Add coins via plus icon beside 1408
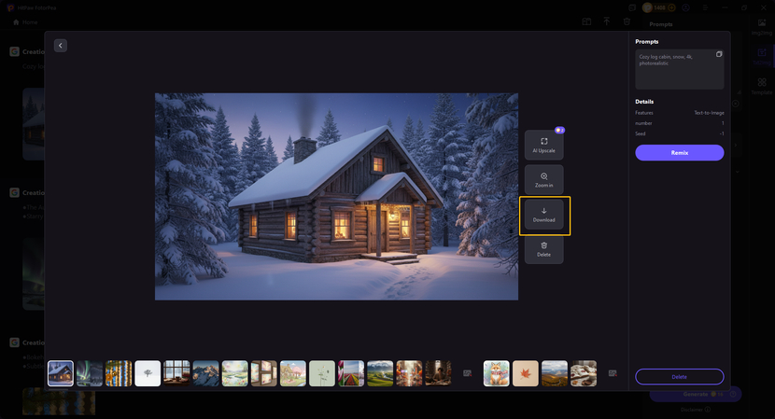The image size is (775, 419). click(671, 7)
